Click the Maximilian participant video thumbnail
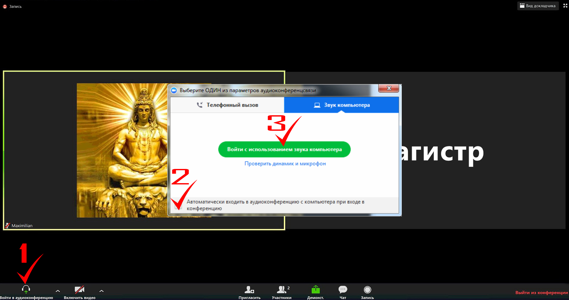This screenshot has height=300, width=569. click(x=144, y=150)
